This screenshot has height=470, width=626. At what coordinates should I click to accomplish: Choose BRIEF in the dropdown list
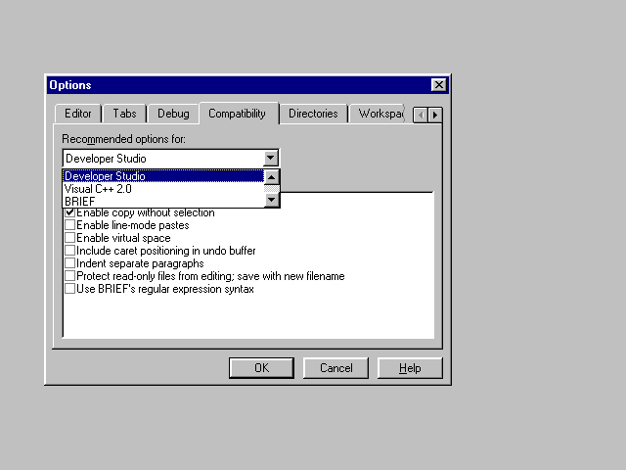click(x=80, y=201)
